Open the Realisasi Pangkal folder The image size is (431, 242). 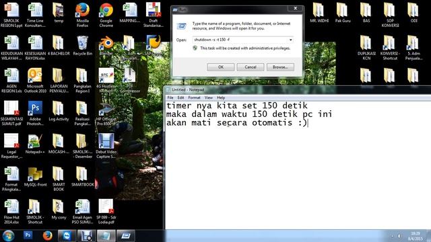click(82, 113)
